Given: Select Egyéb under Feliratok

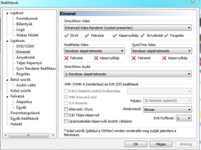Looking at the screenshot, I should pos(21,107).
